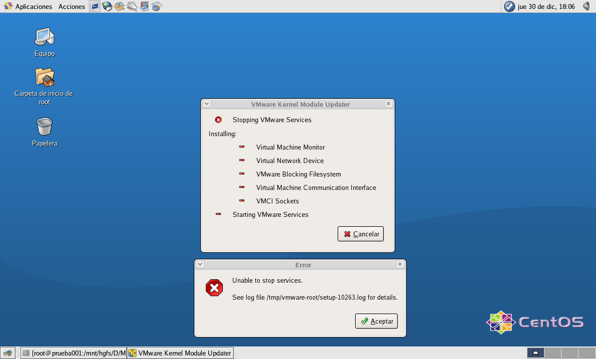The image size is (596, 359).
Task: Click the Starting VMware Services text
Action: click(271, 215)
